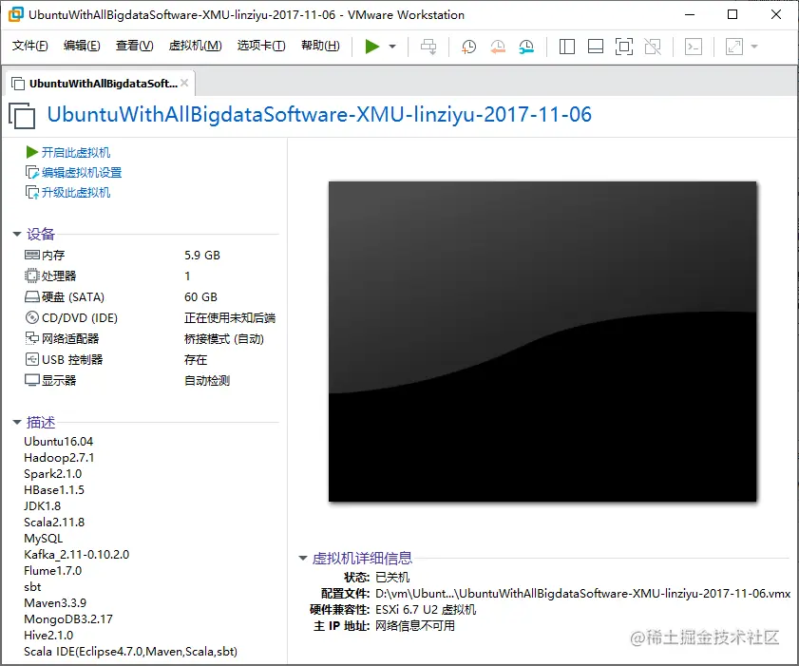This screenshot has height=666, width=799.
Task: Click the large VM icon beside title
Action: pyautogui.click(x=22, y=115)
